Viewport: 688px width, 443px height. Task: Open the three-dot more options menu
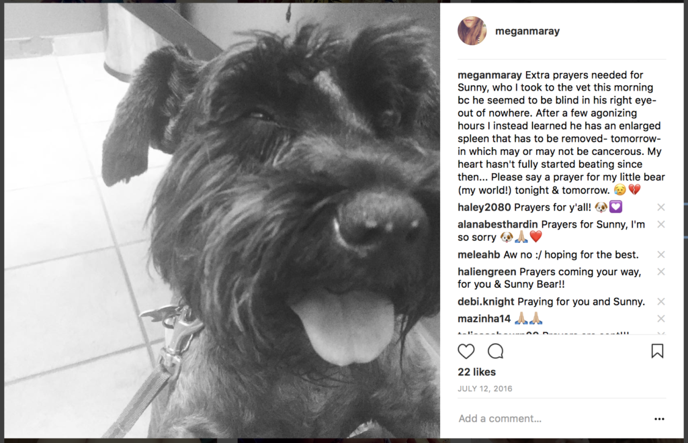(659, 419)
